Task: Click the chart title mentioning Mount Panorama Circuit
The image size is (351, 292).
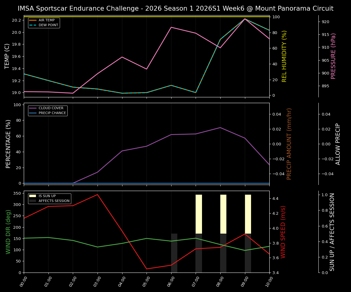Action: click(175, 9)
